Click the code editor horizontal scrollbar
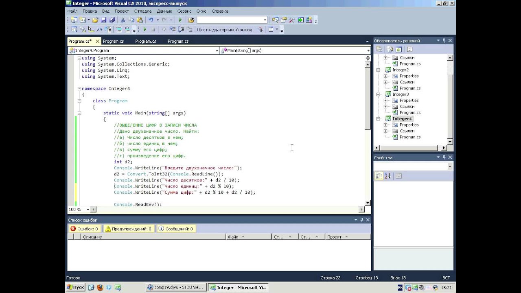521x293 pixels. click(x=228, y=210)
